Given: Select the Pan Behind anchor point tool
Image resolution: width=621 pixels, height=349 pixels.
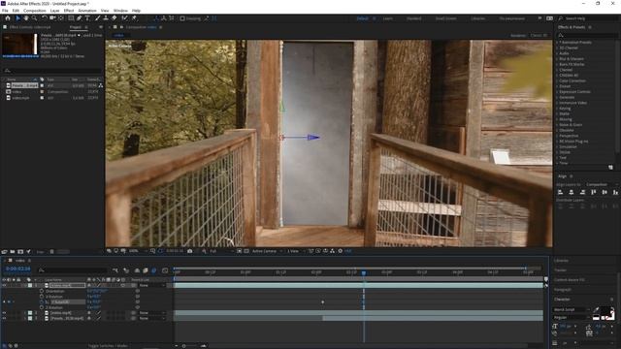Looking at the screenshot, I should point(60,18).
